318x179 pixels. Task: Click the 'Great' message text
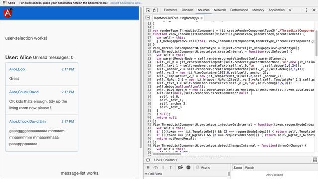pyautogui.click(x=14, y=79)
